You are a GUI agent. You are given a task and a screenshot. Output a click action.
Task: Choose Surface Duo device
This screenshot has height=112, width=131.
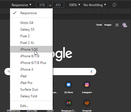click(x=31, y=89)
